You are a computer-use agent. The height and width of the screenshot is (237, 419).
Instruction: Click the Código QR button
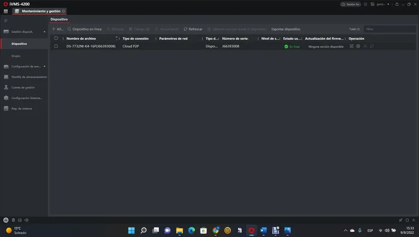tap(139, 29)
